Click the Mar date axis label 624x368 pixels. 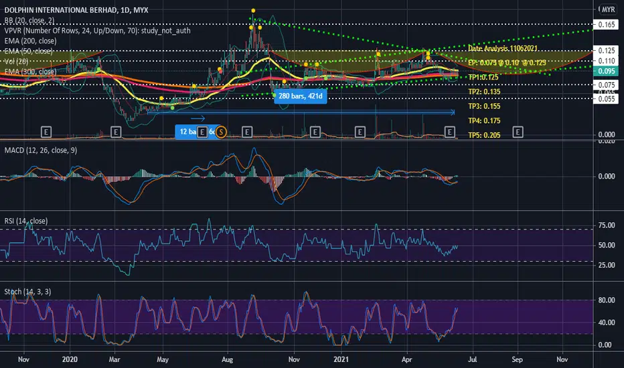click(114, 360)
